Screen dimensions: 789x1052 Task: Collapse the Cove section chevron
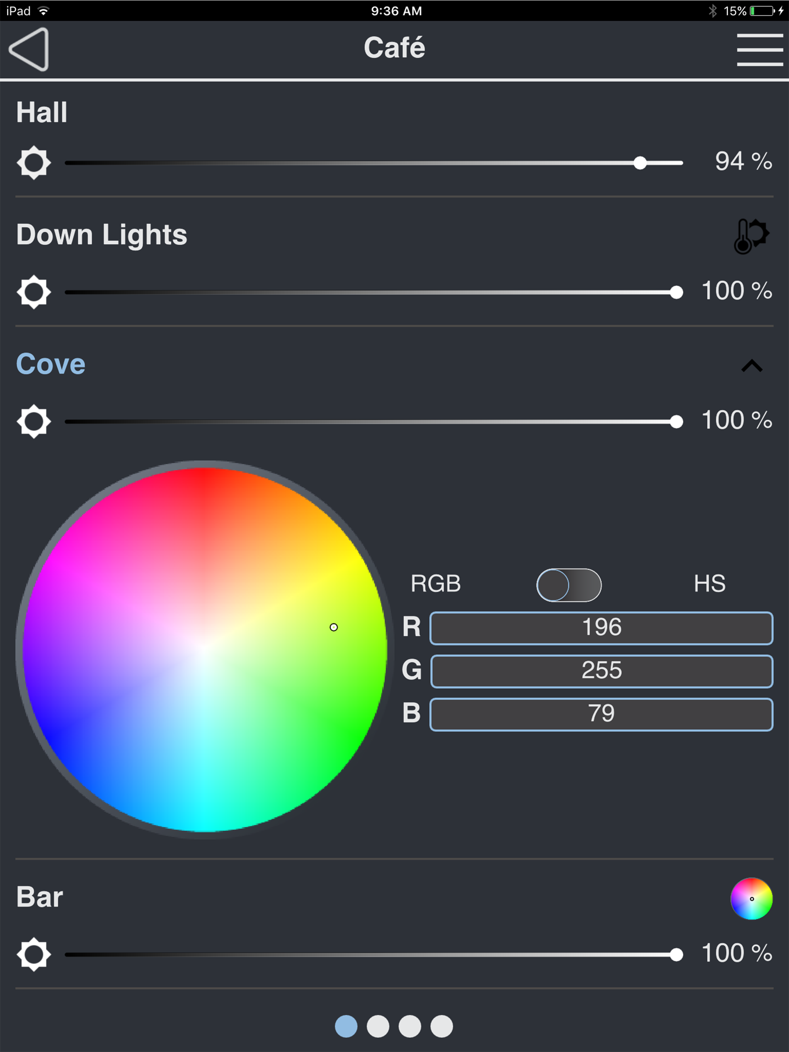point(752,366)
